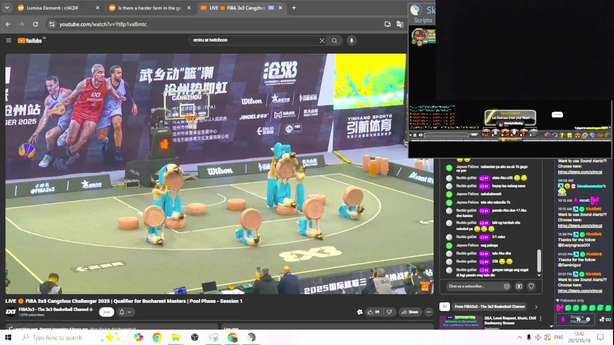
Task: Dislike the FIBA 3x3 livestream
Action: tap(389, 312)
